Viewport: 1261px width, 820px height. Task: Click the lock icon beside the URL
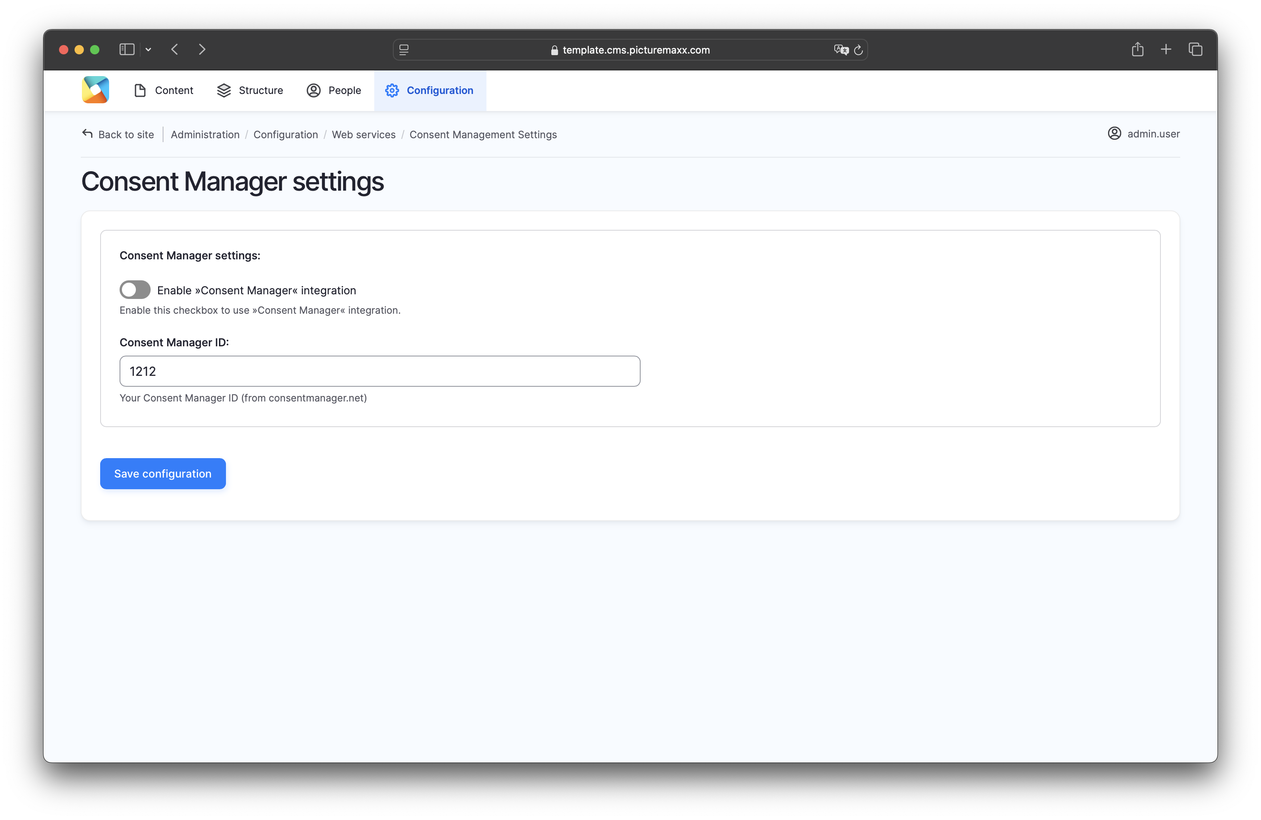[554, 50]
